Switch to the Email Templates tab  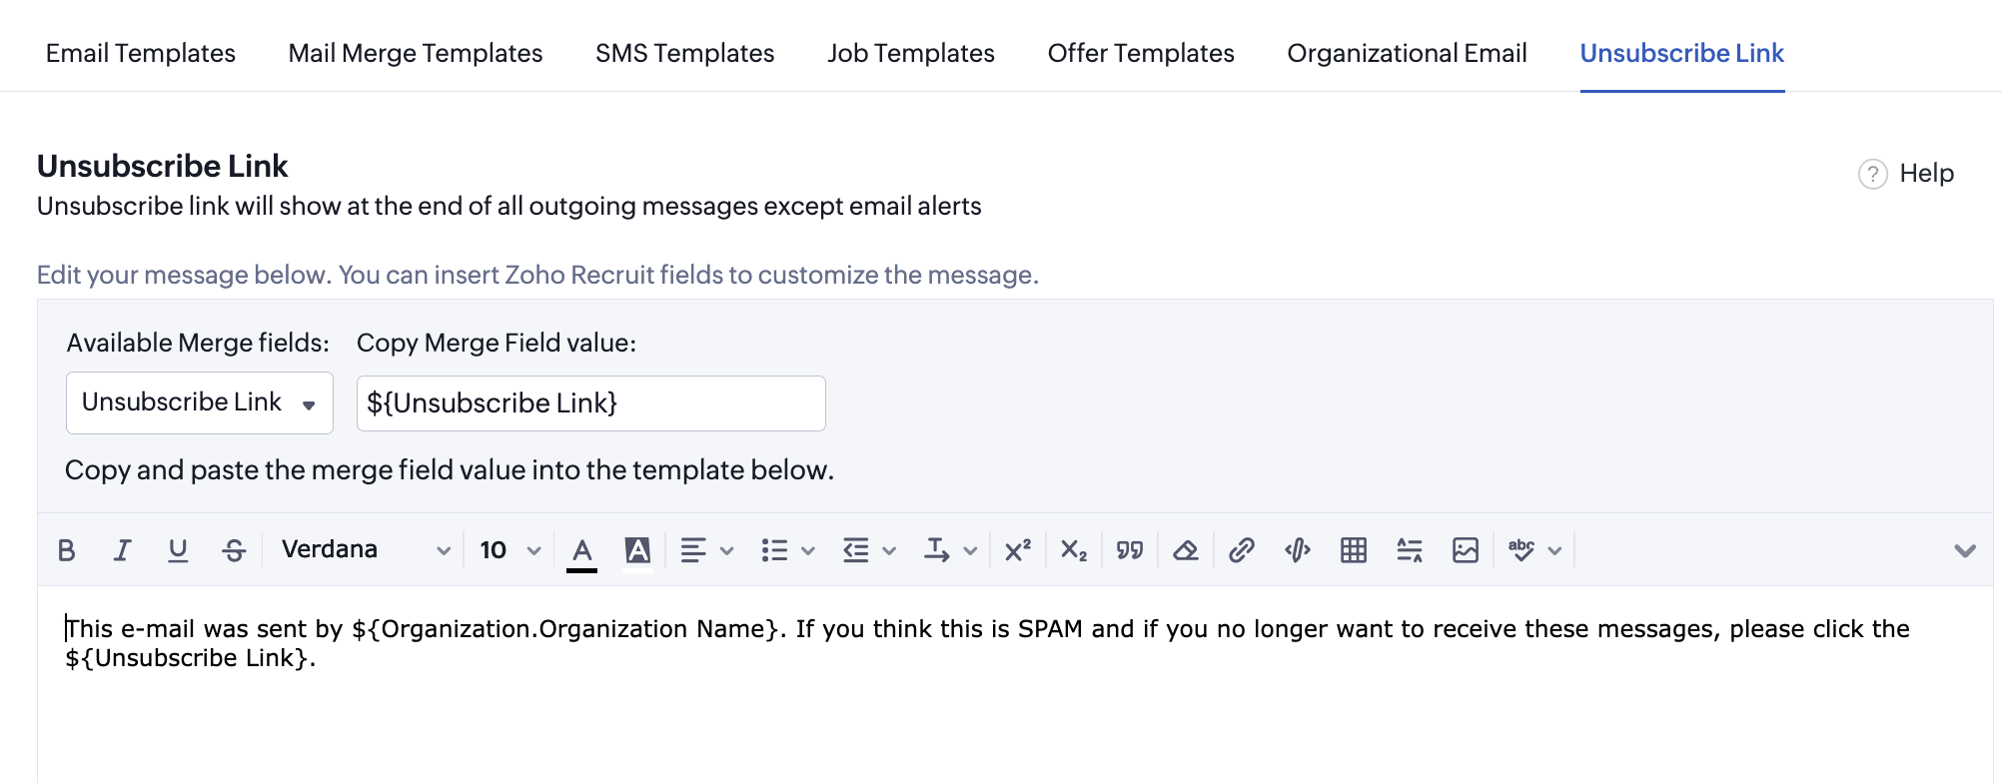point(141,53)
